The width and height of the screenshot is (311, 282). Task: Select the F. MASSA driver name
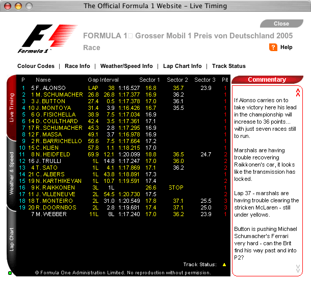(49, 134)
